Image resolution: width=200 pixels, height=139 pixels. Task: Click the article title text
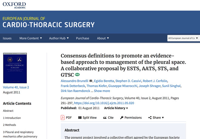[123, 65]
